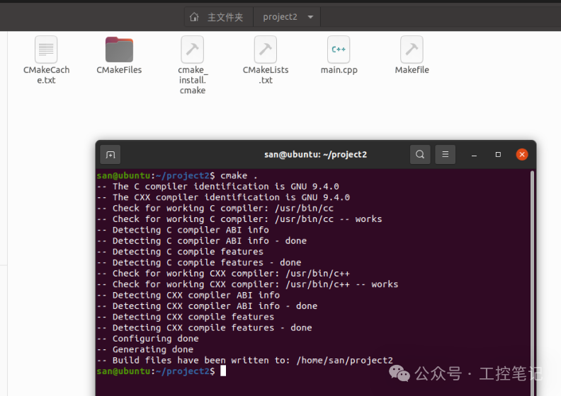Image resolution: width=561 pixels, height=396 pixels.
Task: Open terminal search
Action: coord(420,154)
